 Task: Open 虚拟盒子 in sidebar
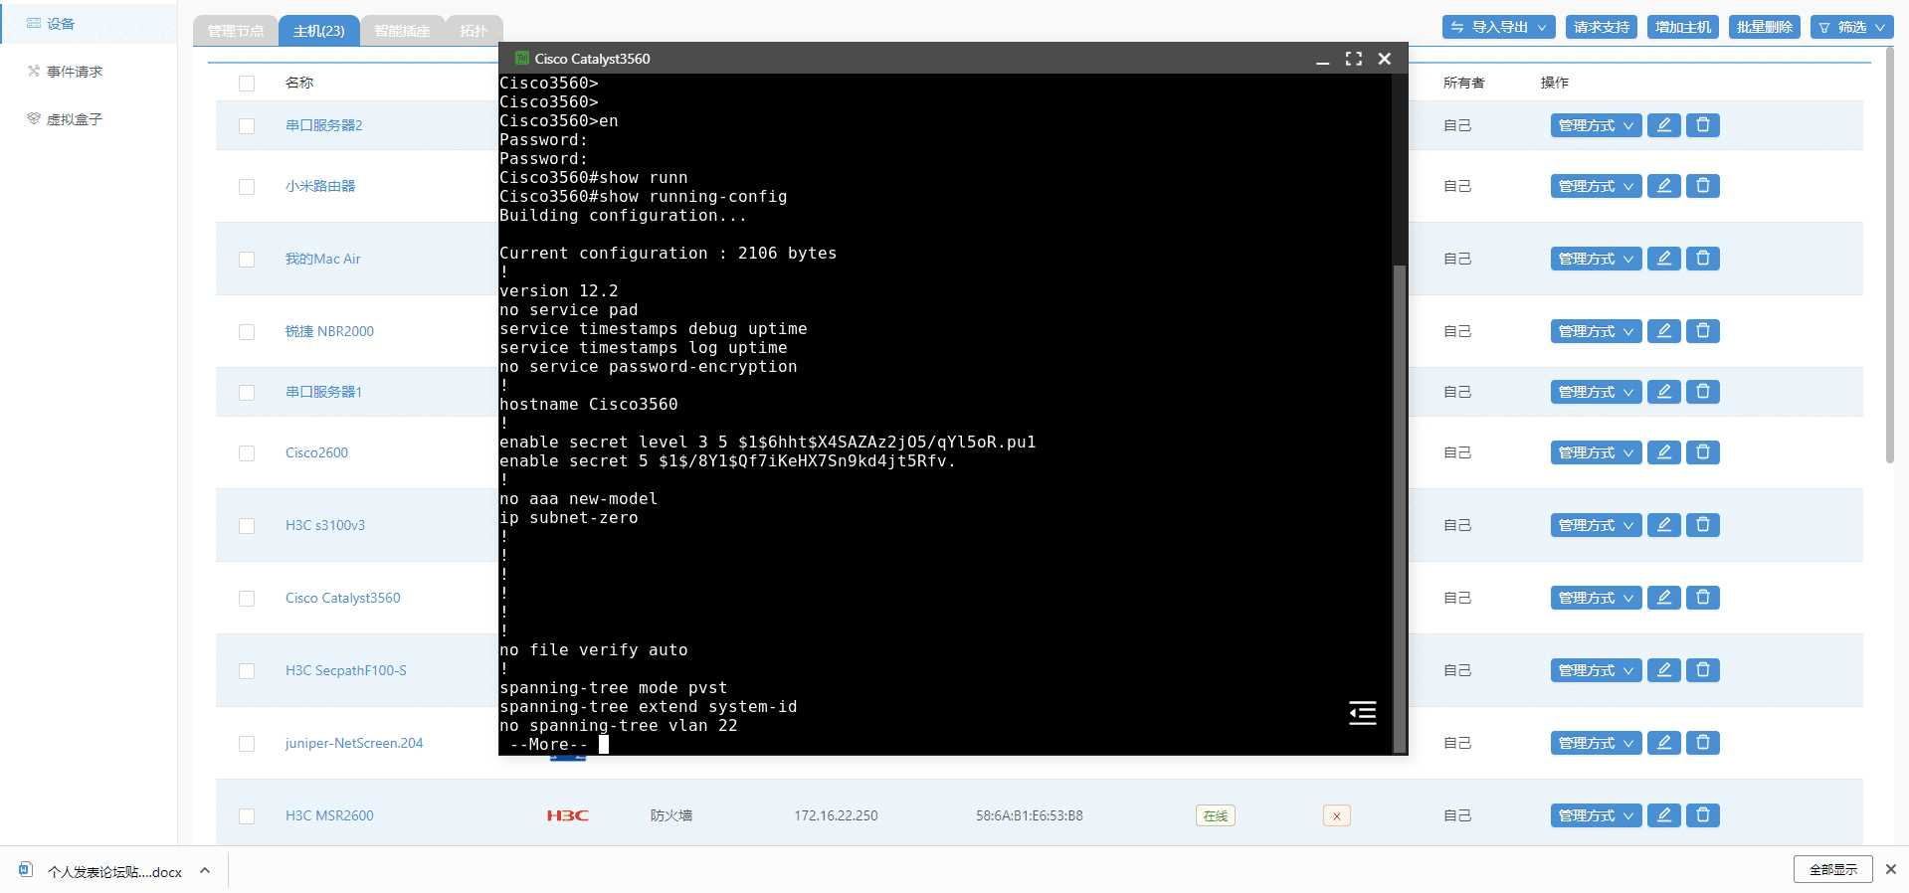tap(75, 119)
